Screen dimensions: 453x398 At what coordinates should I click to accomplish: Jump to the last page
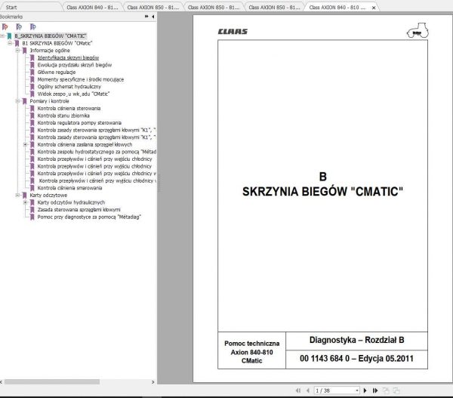(x=375, y=390)
